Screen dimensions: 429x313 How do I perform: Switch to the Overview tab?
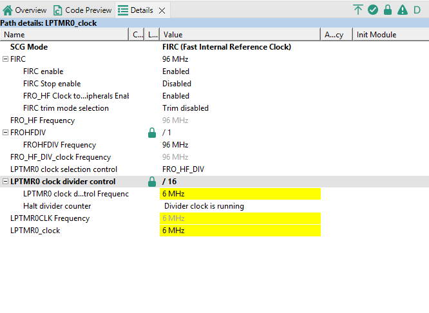(x=24, y=10)
